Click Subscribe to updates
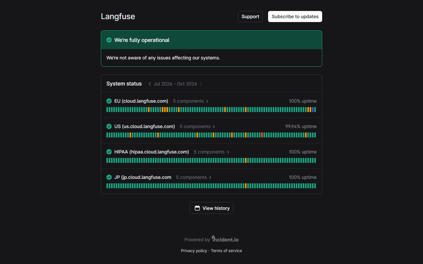423x264 pixels. 295,16
